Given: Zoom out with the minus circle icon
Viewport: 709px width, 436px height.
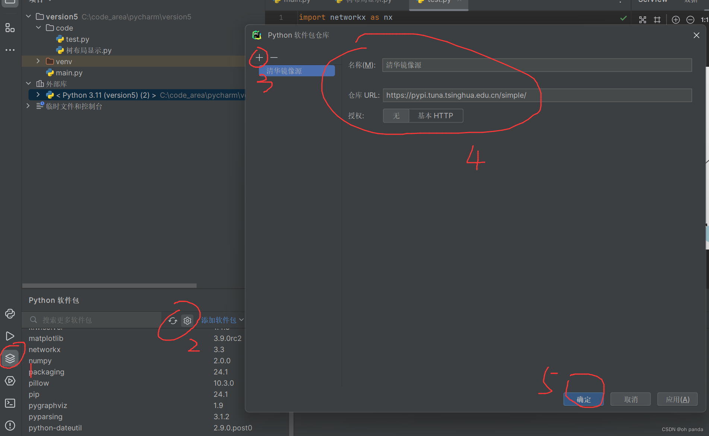Looking at the screenshot, I should 690,20.
